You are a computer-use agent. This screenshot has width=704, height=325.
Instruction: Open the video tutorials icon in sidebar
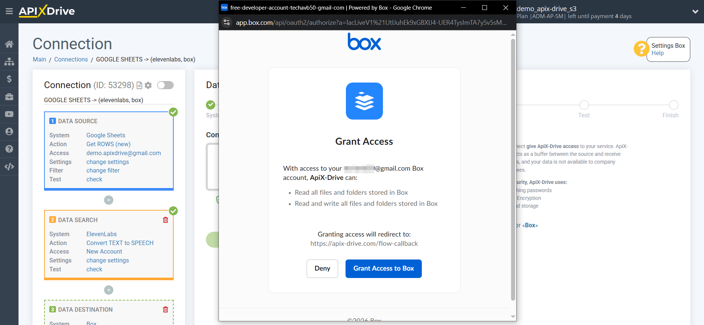coord(9,114)
